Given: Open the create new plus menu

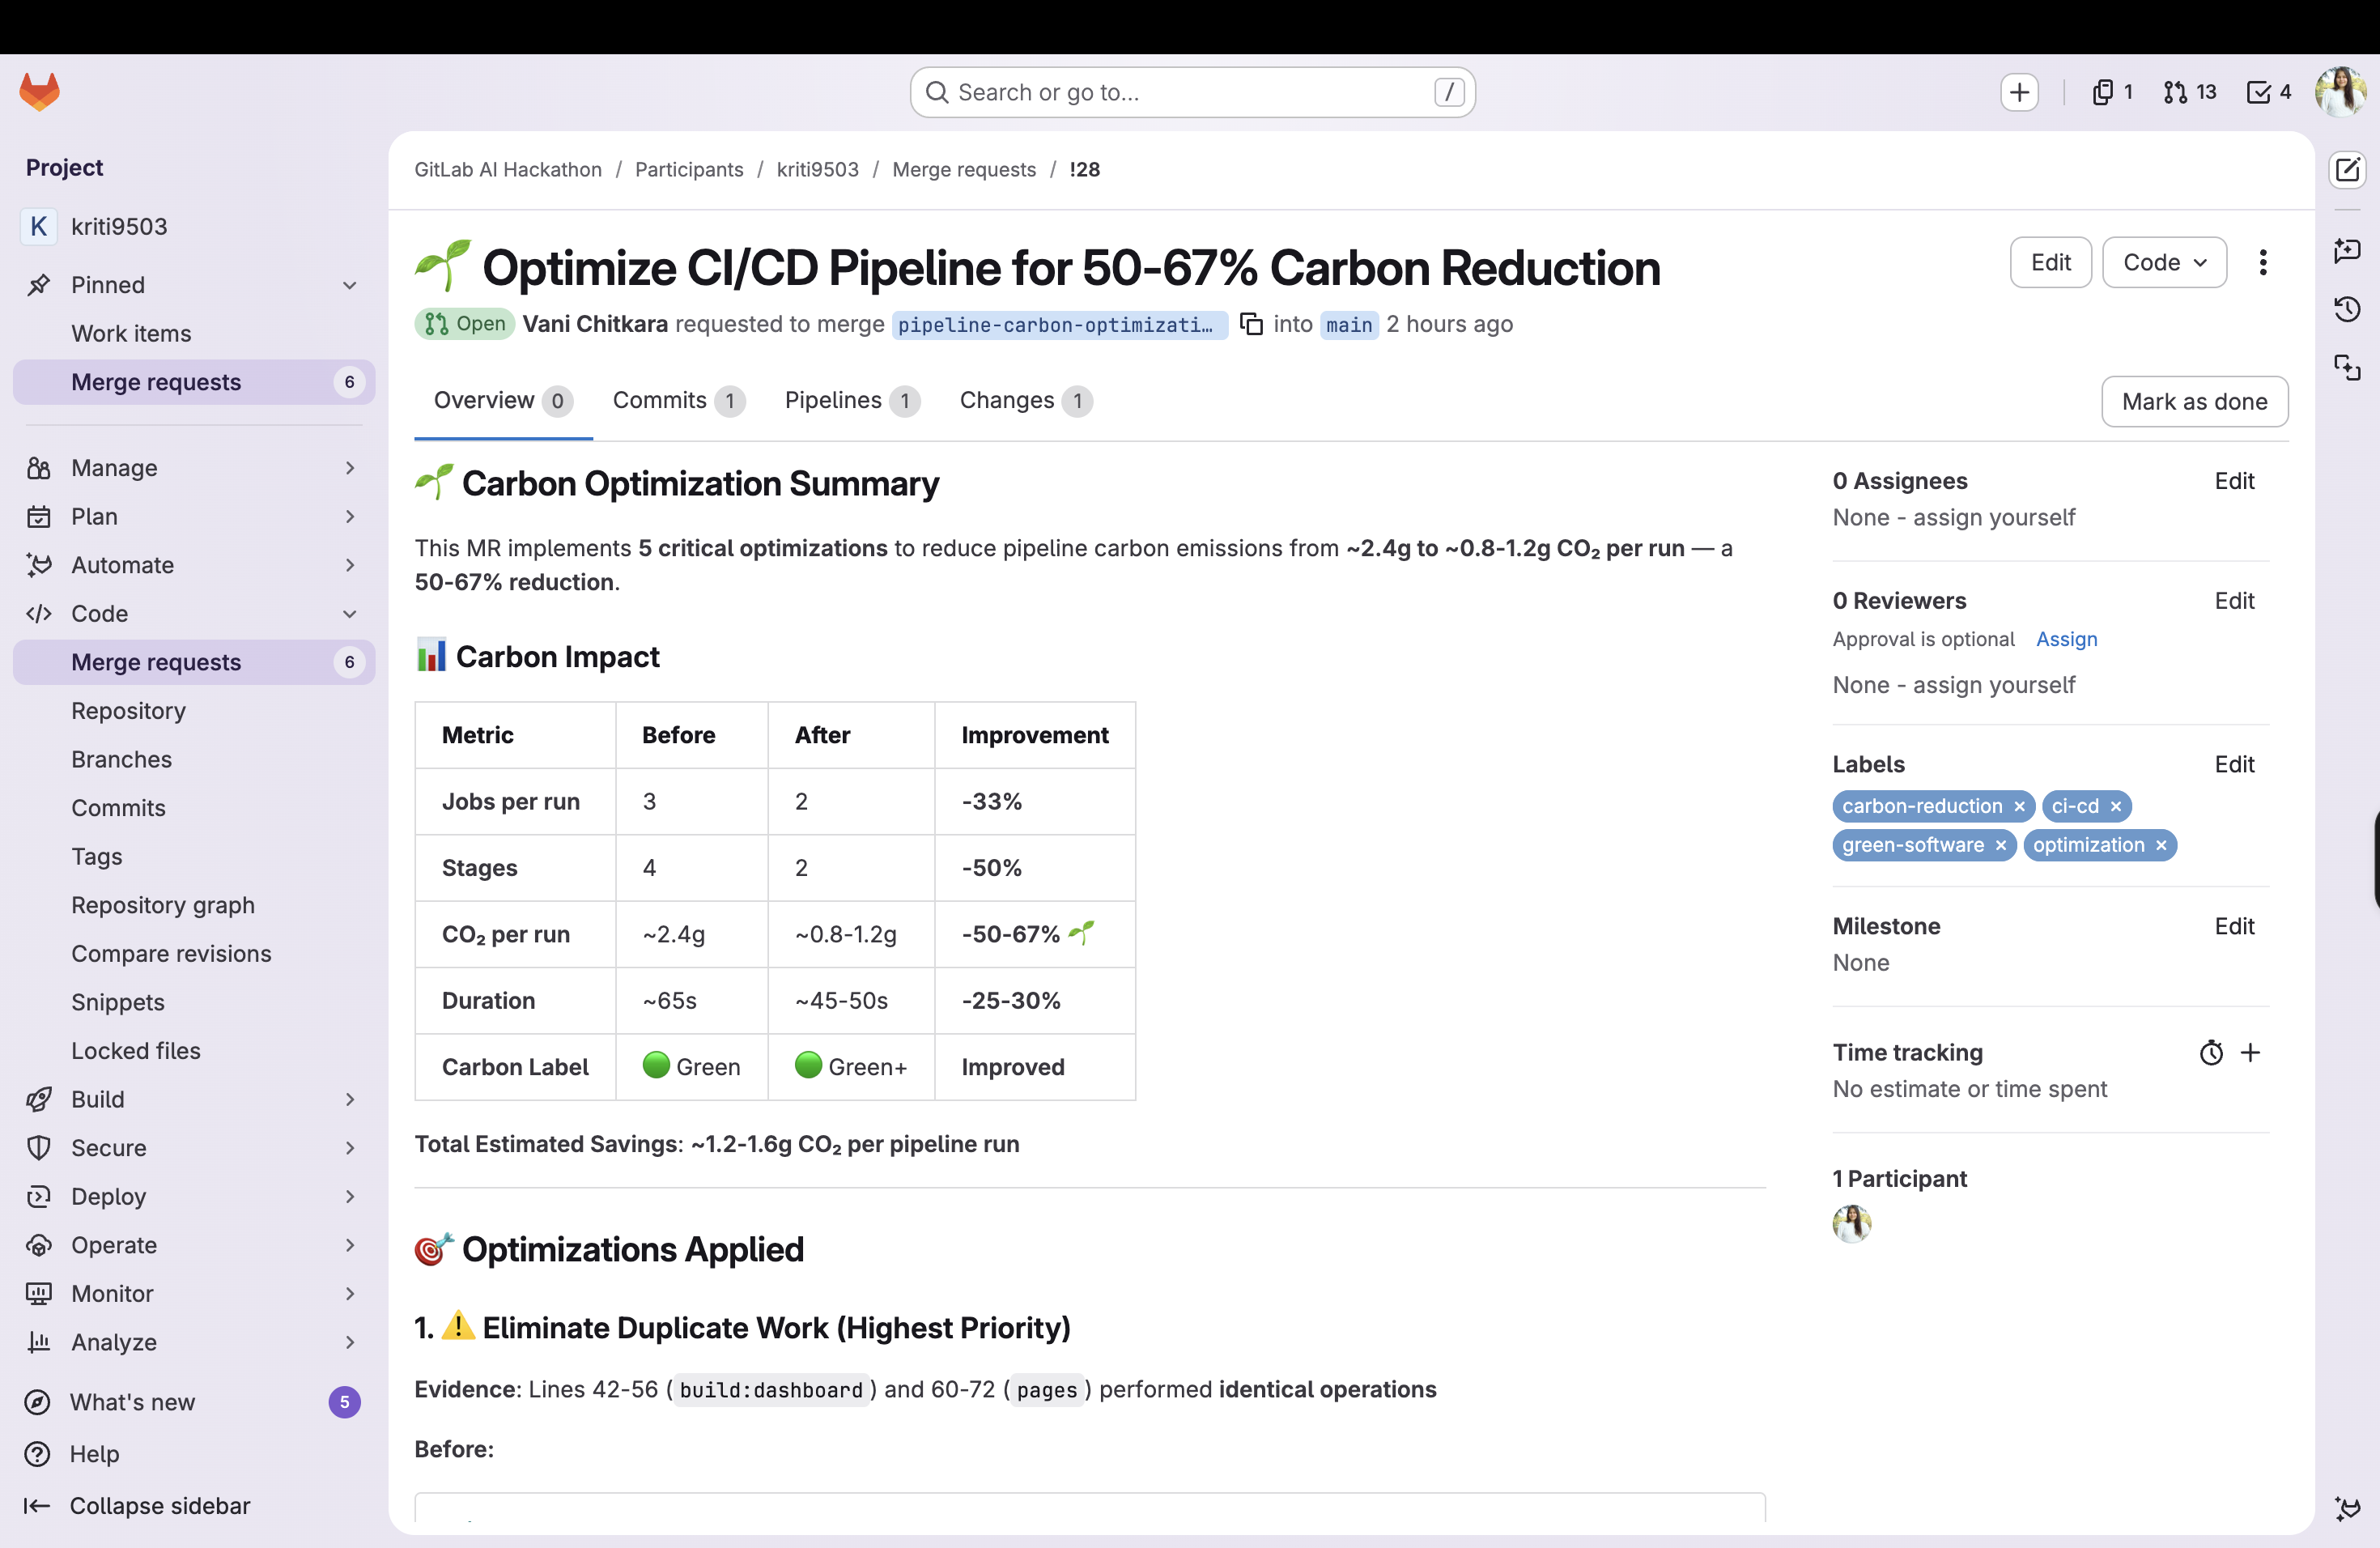Looking at the screenshot, I should [2019, 92].
